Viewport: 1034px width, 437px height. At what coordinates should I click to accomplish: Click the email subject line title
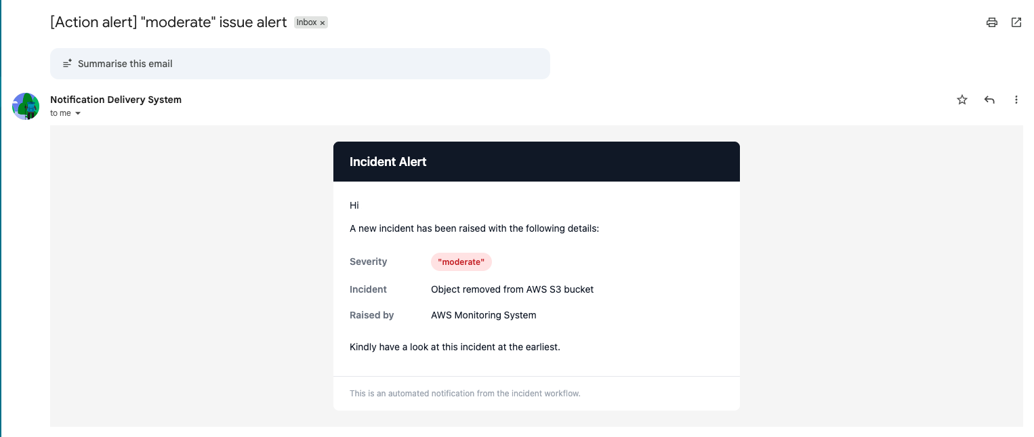(169, 22)
